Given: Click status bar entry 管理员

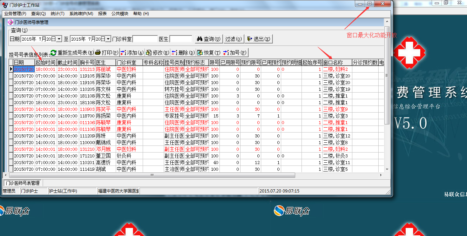Looking at the screenshot, I should (x=11, y=191).
